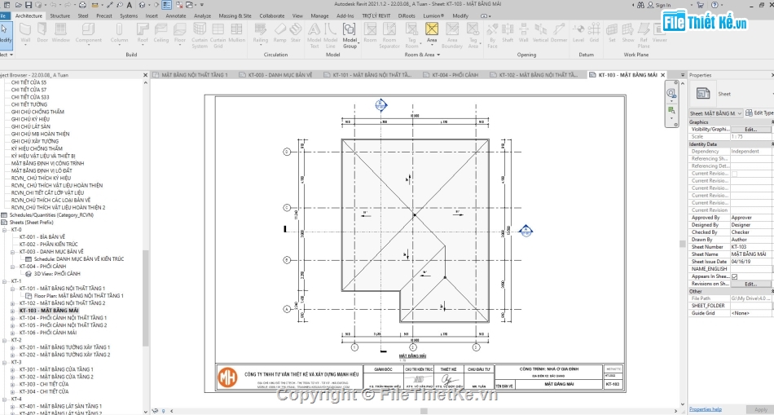774x415 pixels.
Task: Pick the Model Line tool
Action: [x=330, y=36]
